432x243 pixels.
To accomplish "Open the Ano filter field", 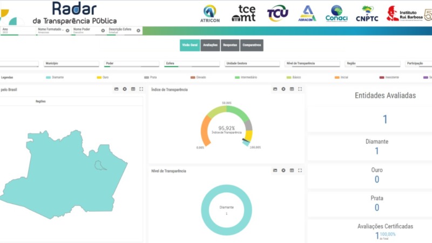I will click(x=18, y=31).
